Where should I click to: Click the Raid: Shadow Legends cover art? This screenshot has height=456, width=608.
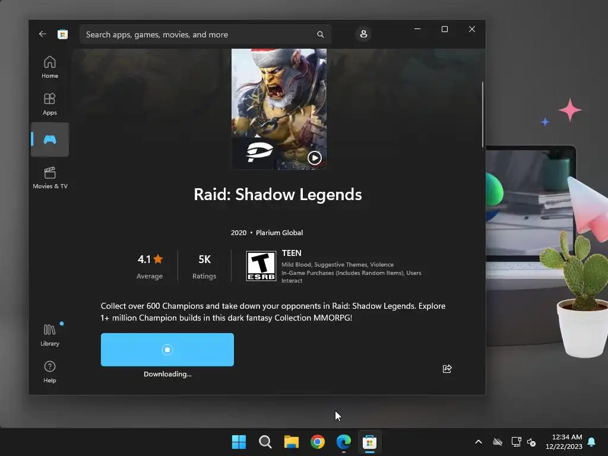(x=279, y=109)
